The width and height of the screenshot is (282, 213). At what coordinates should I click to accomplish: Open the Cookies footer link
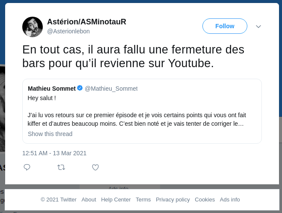pyautogui.click(x=205, y=199)
